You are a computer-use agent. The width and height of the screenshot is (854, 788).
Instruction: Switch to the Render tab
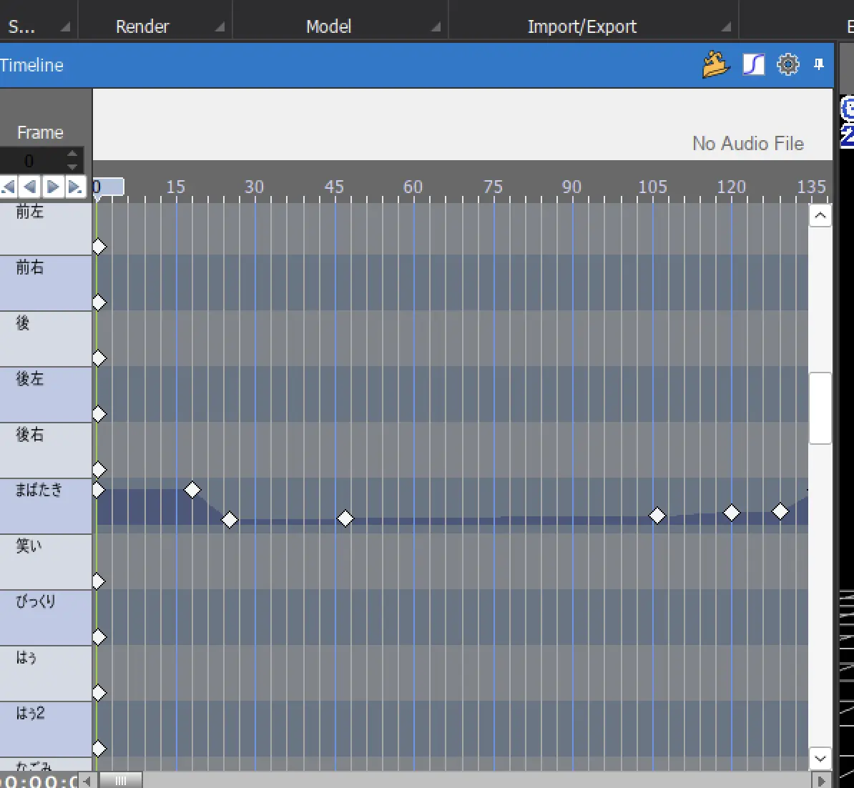tap(143, 26)
